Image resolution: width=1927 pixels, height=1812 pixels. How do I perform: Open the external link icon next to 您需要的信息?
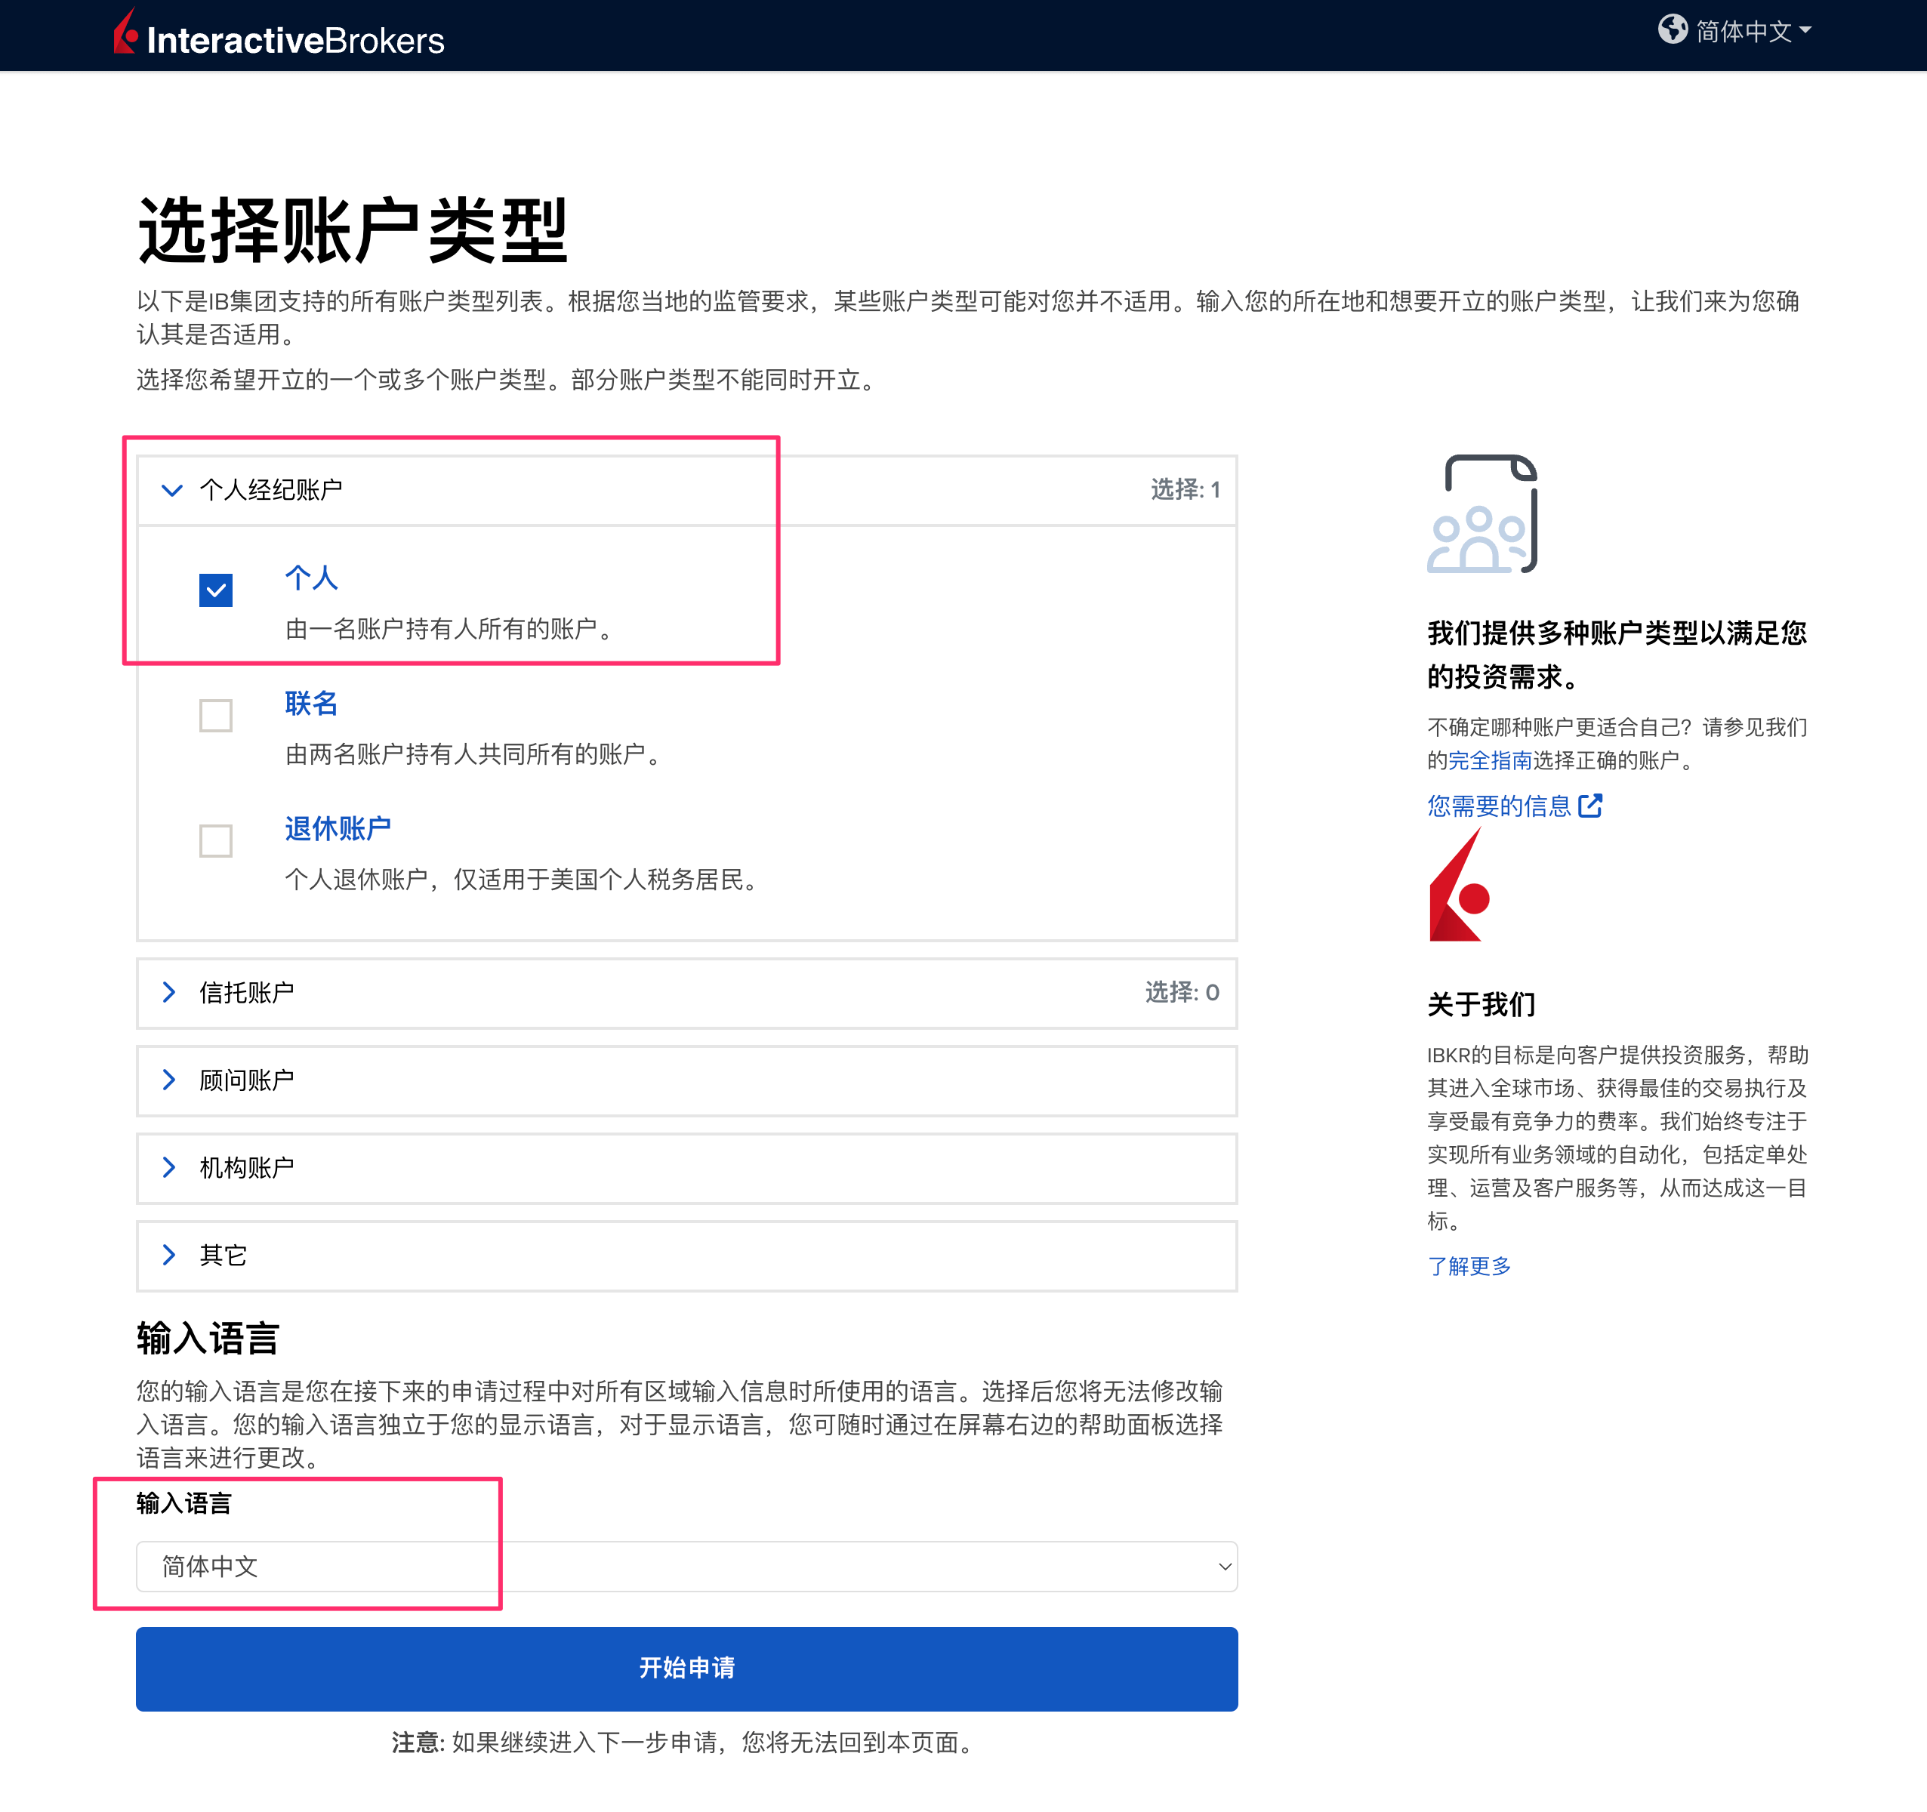1592,806
